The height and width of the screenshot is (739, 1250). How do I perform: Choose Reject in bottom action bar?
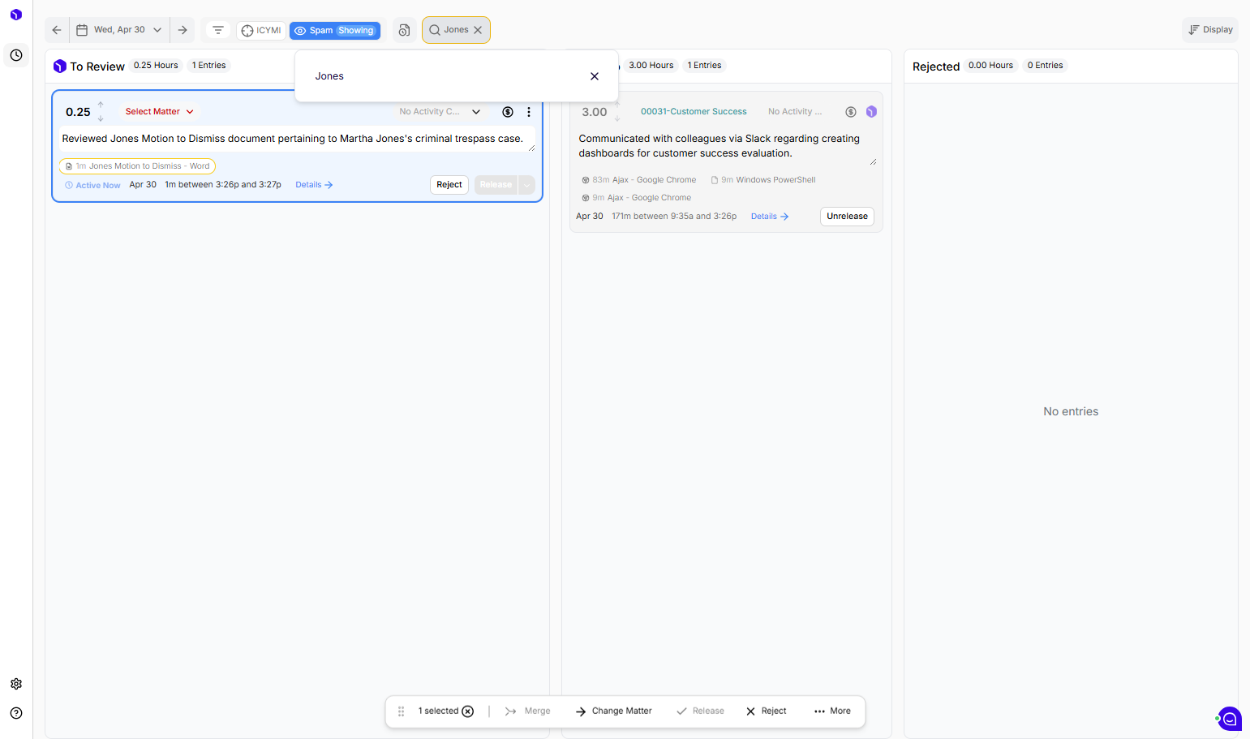coord(767,711)
